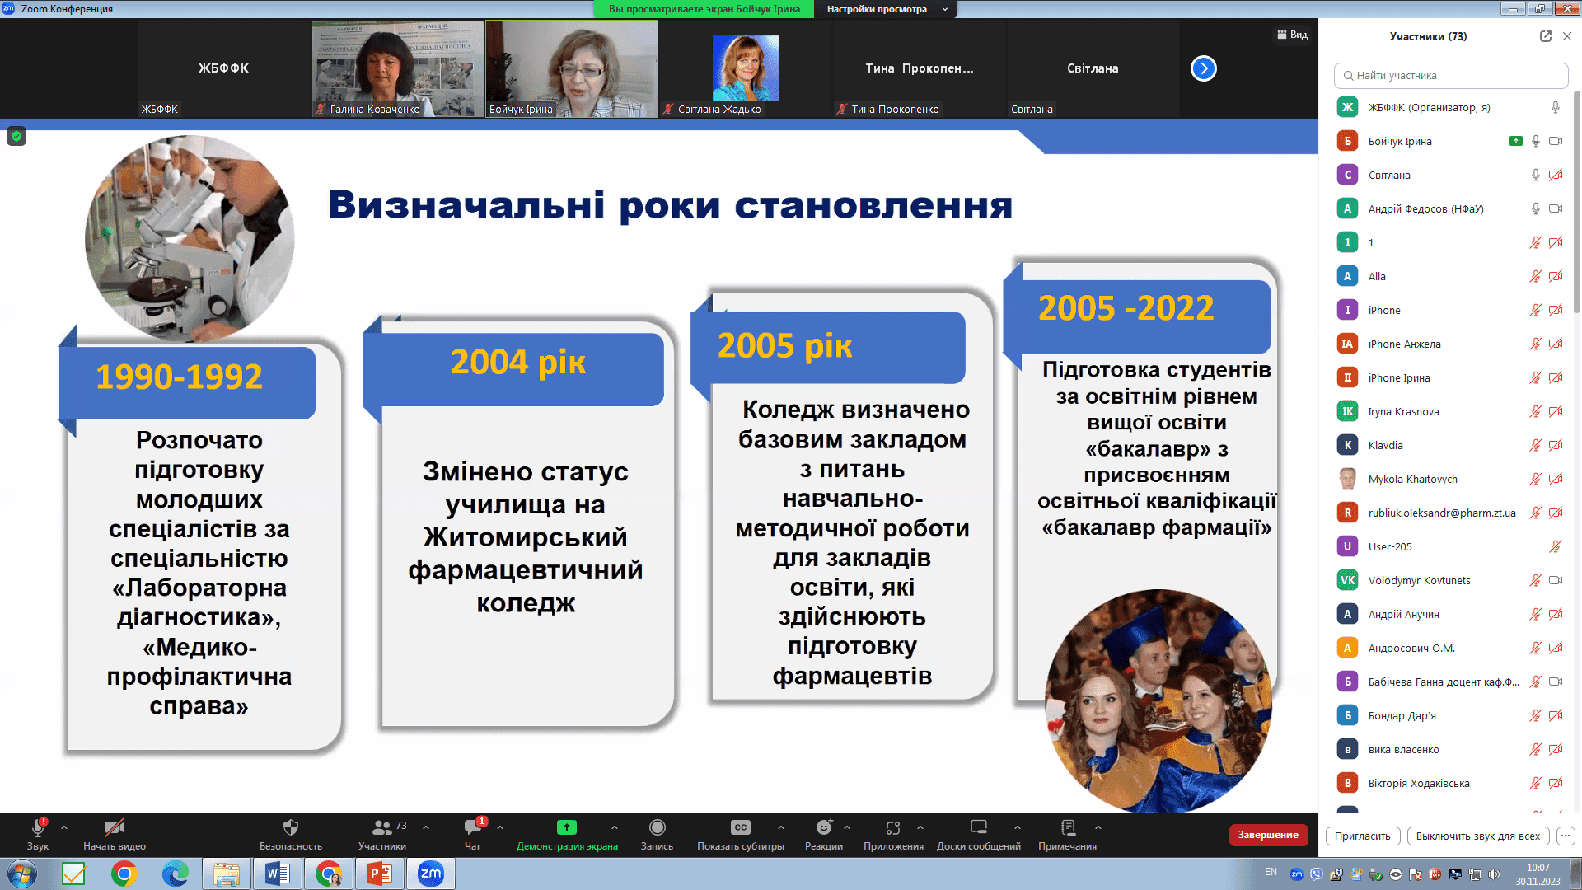Viewport: 1582px width, 890px height.
Task: Select Бойчук Ірина video thumbnail
Action: (x=572, y=68)
